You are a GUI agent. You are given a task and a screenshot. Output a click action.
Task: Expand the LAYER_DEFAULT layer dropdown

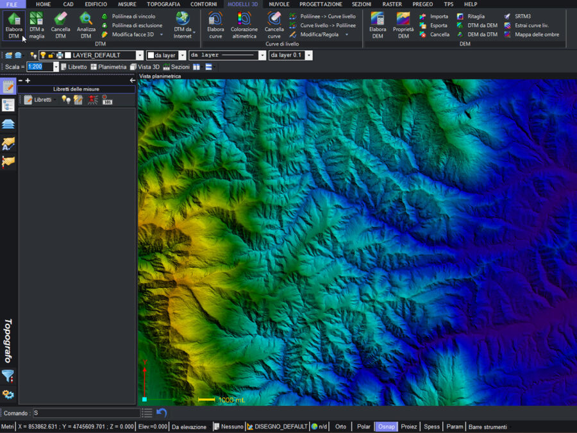tap(140, 56)
